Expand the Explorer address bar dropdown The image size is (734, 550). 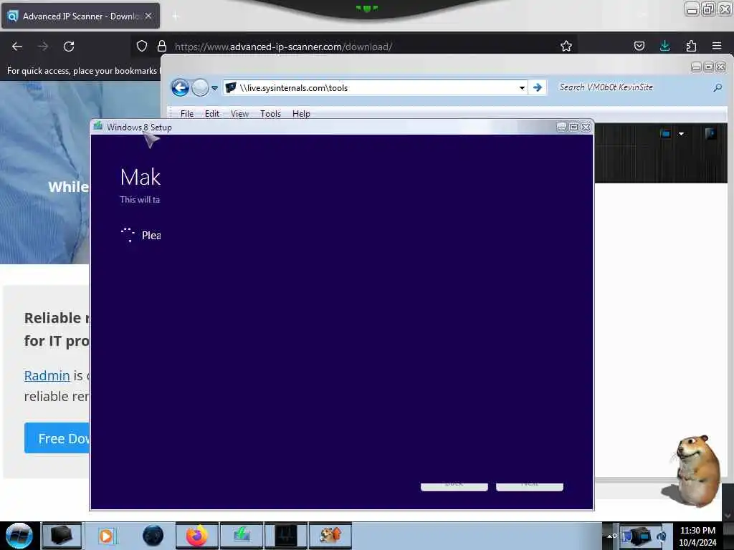click(522, 88)
